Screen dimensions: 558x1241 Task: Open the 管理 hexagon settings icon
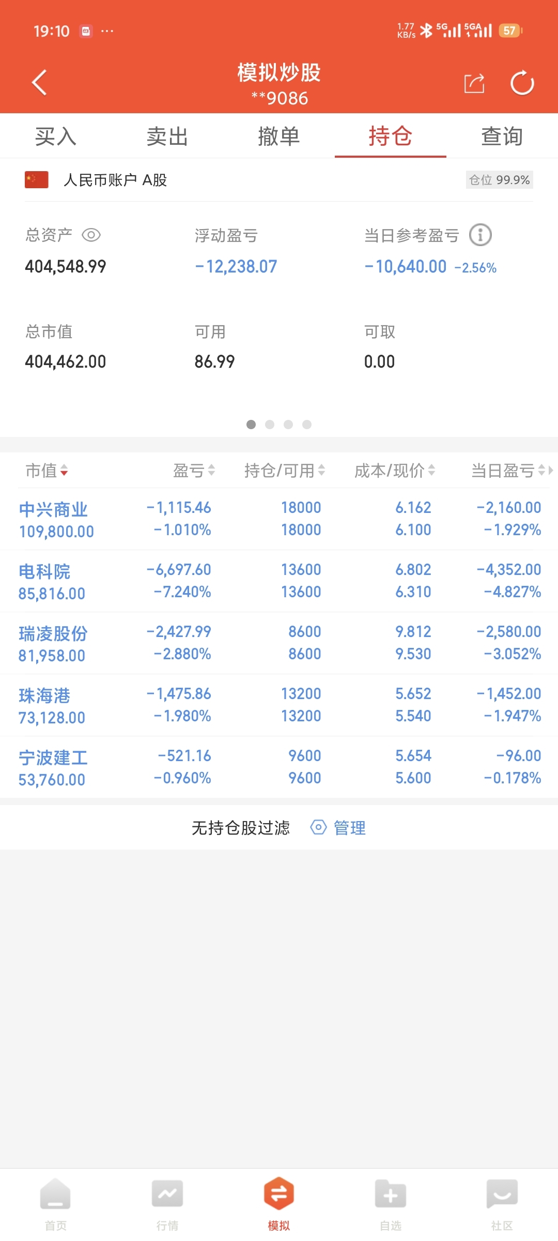(x=318, y=827)
